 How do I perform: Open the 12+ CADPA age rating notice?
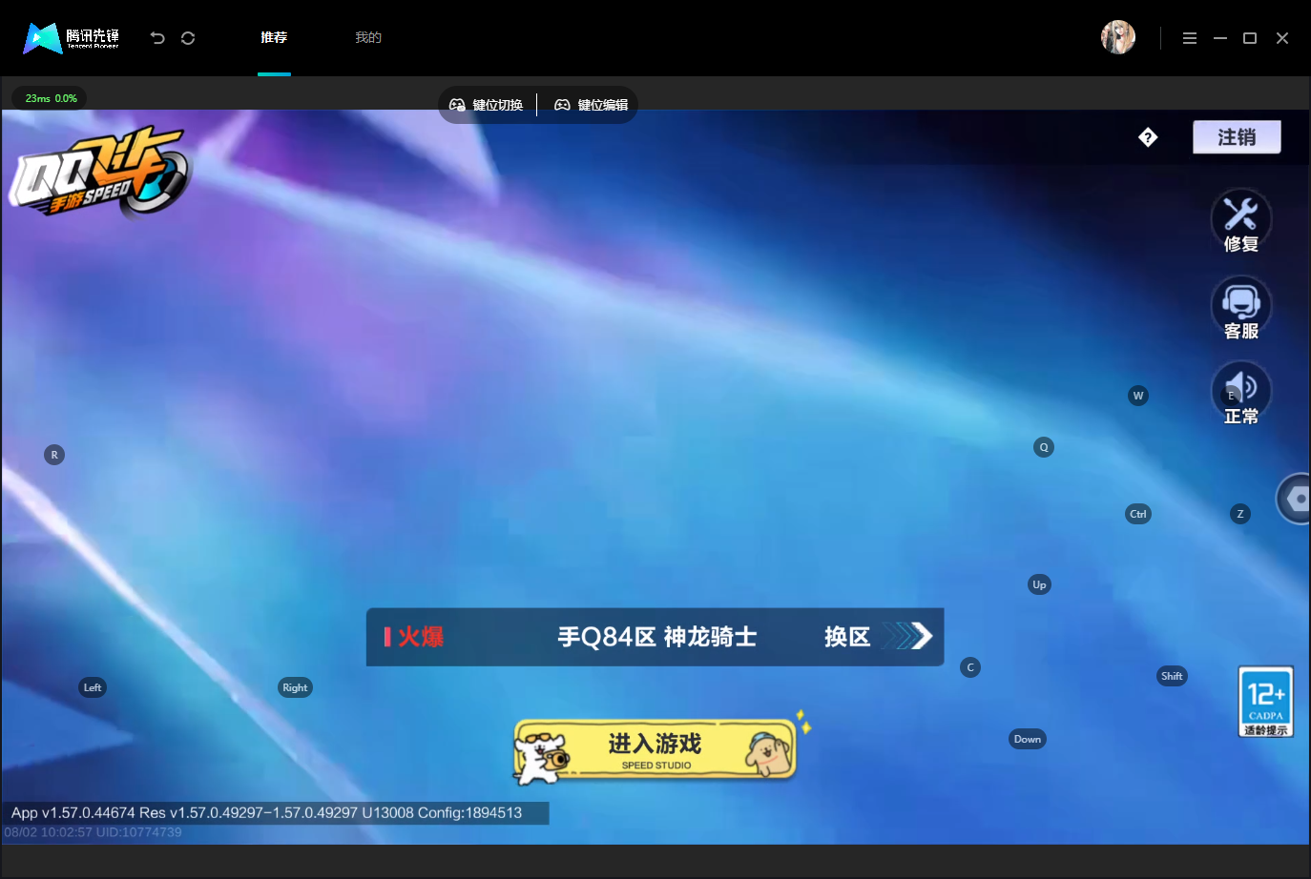pos(1266,702)
